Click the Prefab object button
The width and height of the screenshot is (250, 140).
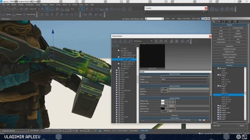pos(238,42)
